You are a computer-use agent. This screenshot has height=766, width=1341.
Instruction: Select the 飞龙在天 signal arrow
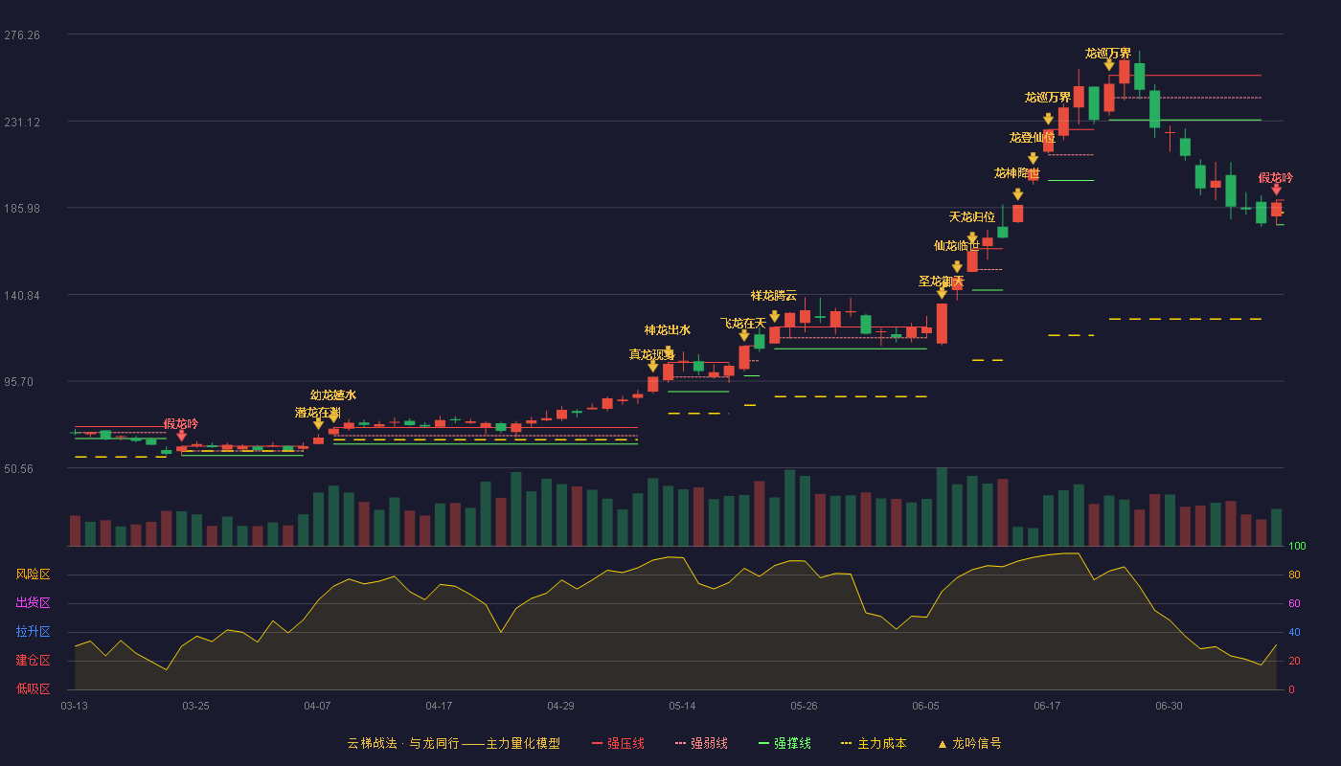(x=744, y=335)
